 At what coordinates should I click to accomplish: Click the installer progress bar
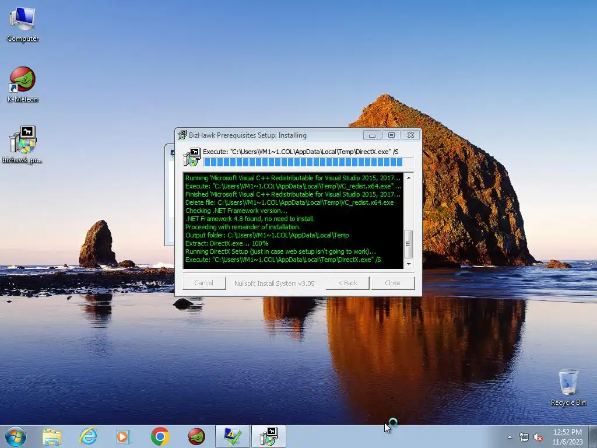click(x=308, y=162)
